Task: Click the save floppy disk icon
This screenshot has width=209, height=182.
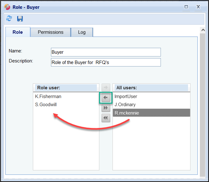Action: pos(20,19)
